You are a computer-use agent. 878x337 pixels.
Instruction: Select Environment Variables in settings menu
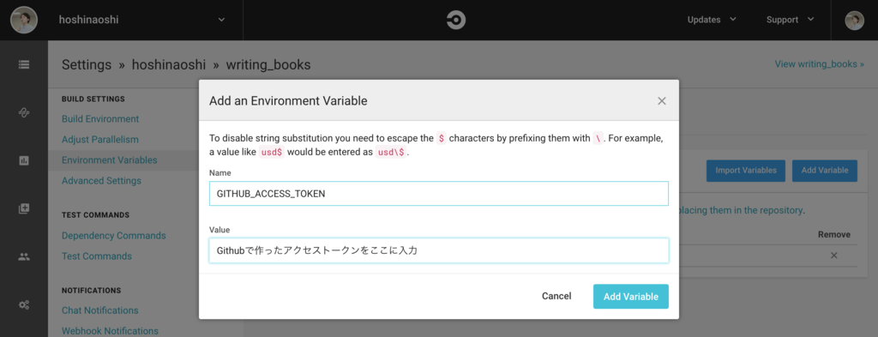pos(109,160)
